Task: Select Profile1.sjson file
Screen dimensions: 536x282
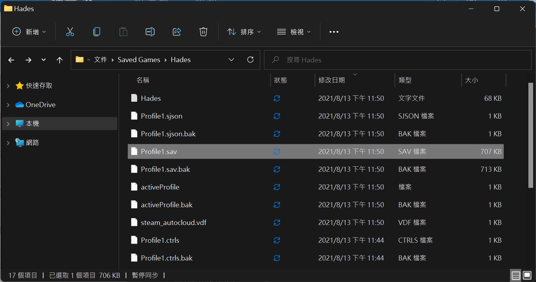Action: [x=162, y=116]
